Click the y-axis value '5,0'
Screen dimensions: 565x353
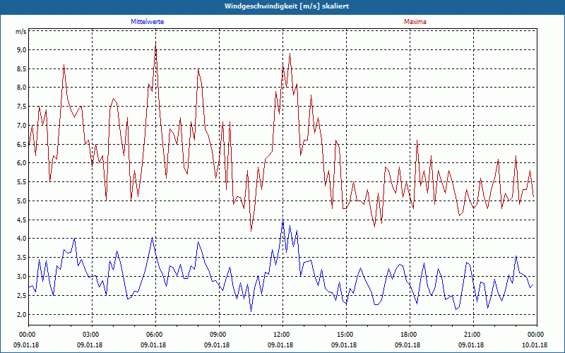[x=22, y=201]
